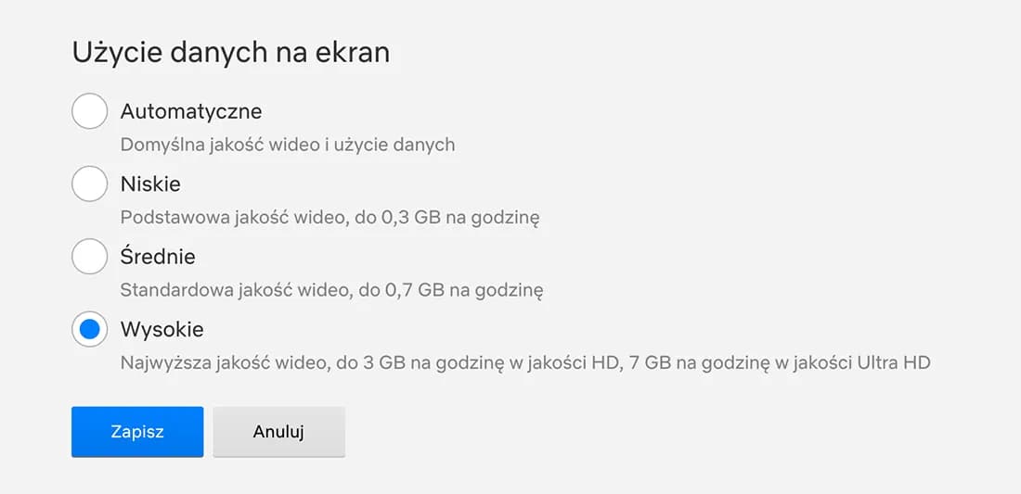
Task: Click the "Średnie" option label text
Action: (x=158, y=257)
